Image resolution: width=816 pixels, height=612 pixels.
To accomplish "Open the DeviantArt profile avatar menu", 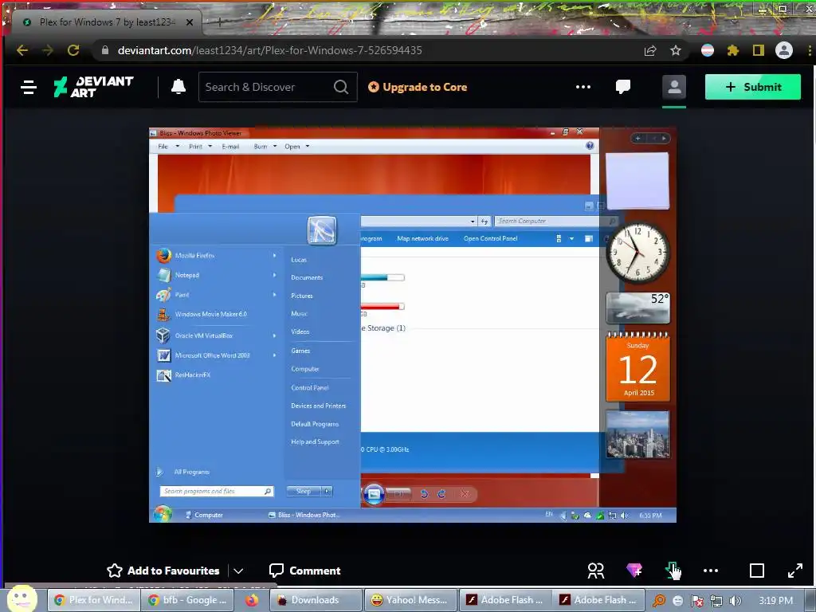I will (674, 87).
